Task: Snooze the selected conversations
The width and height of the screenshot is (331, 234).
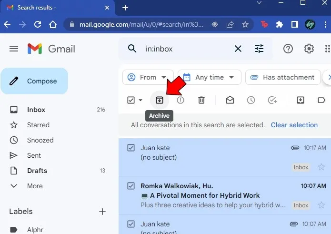Action: coord(251,100)
